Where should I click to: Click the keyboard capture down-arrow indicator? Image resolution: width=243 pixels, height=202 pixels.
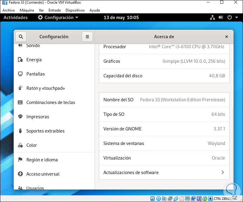tap(210, 198)
